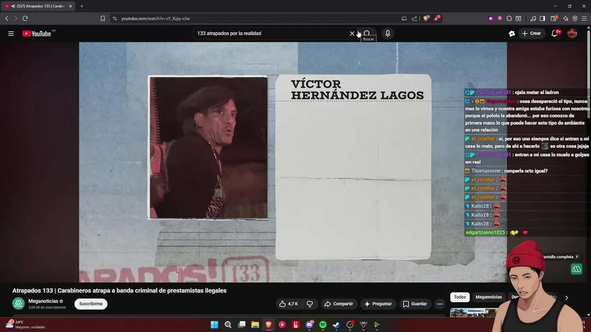Share the video using Compartir
The image size is (591, 332).
338,304
